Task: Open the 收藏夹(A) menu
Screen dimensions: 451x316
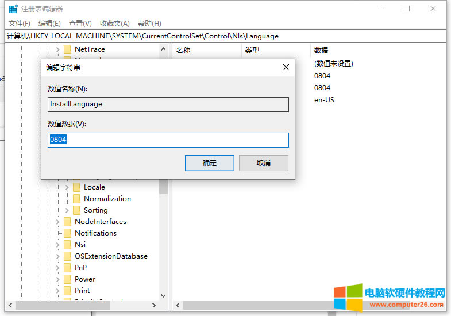Action: click(115, 24)
